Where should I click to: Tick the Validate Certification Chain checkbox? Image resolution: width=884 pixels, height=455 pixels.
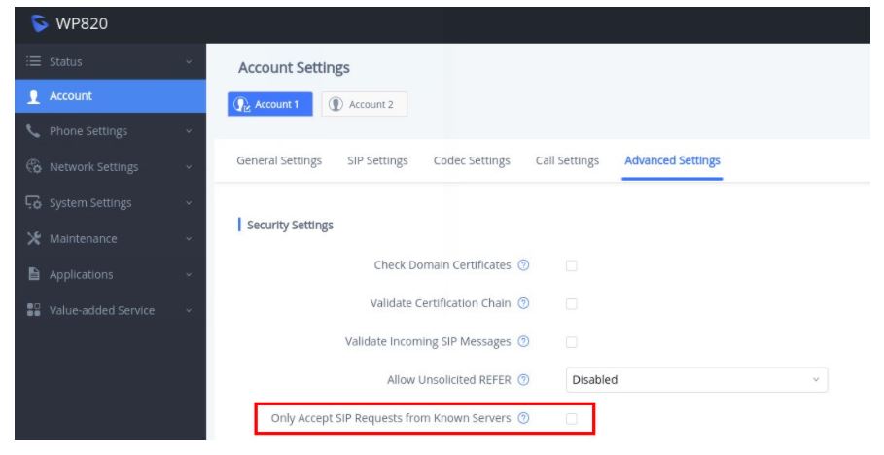(572, 304)
